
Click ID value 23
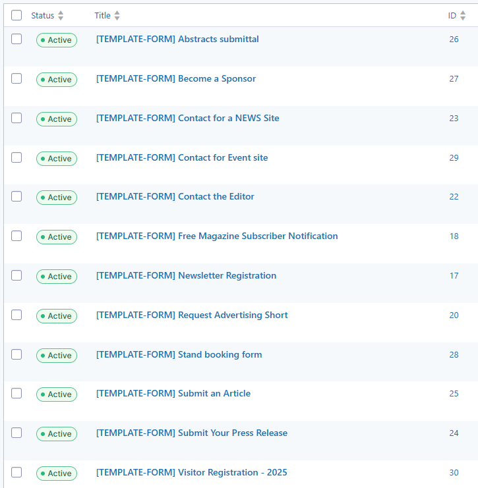click(454, 119)
